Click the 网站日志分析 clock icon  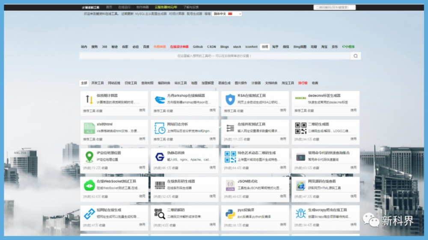[160, 128]
